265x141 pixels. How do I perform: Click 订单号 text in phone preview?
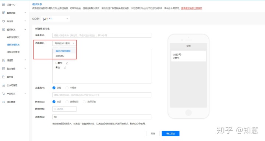(176, 58)
